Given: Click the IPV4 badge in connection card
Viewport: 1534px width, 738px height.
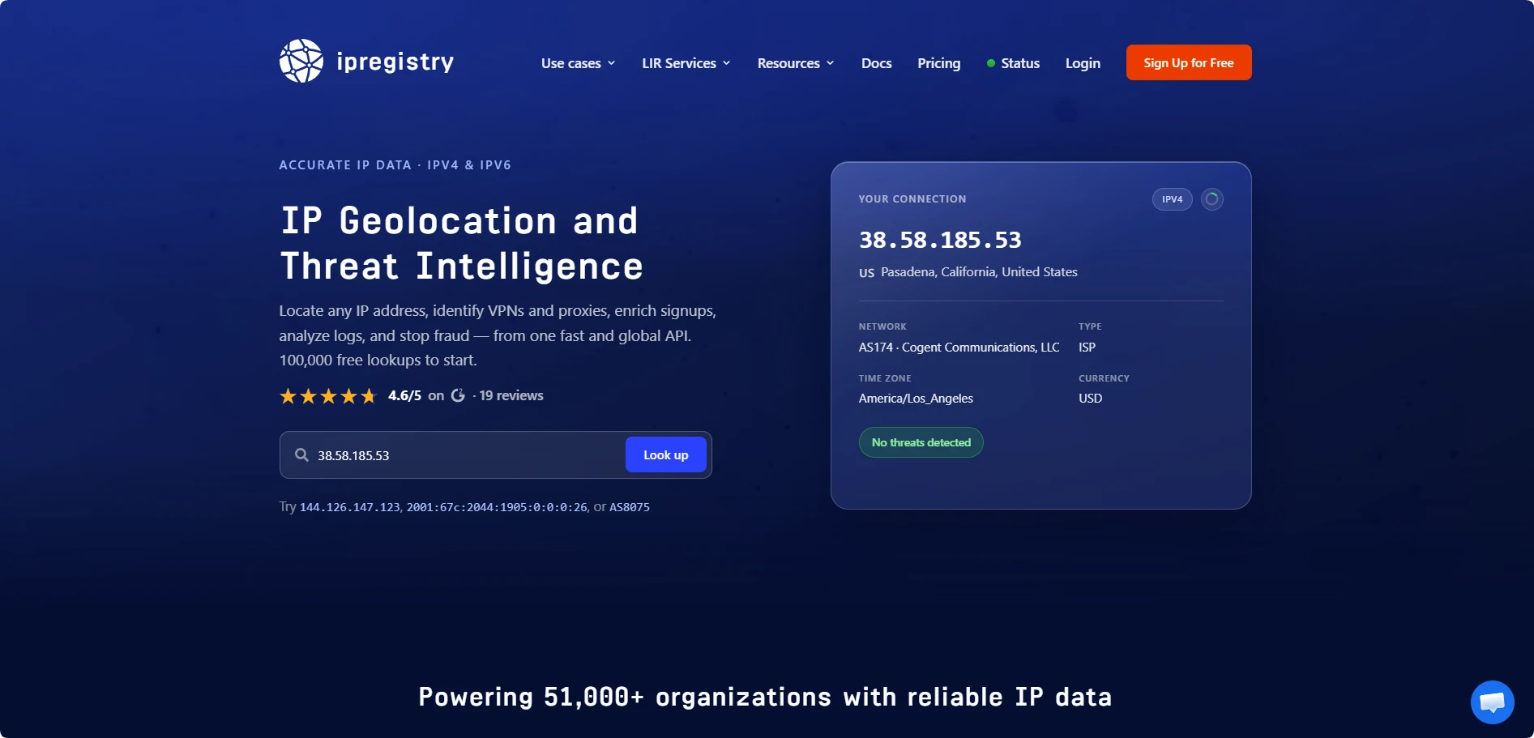Looking at the screenshot, I should click(x=1172, y=199).
